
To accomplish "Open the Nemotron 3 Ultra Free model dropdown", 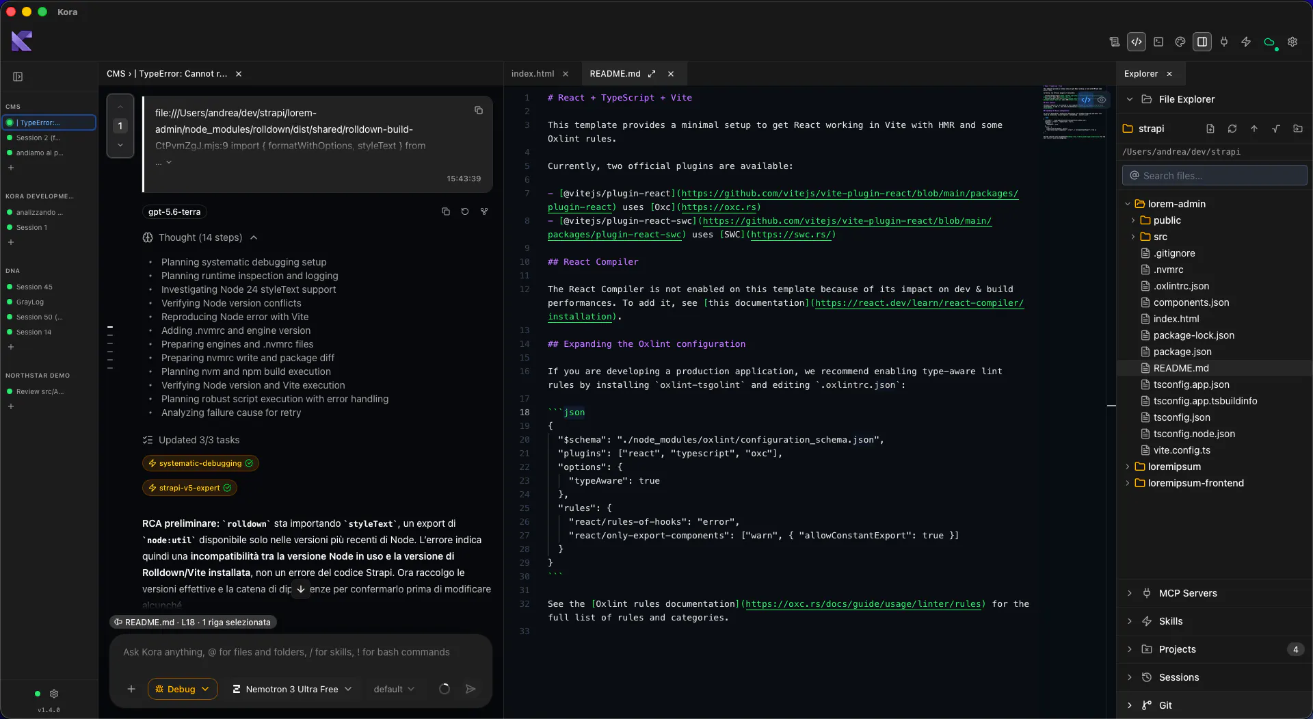I will click(292, 689).
